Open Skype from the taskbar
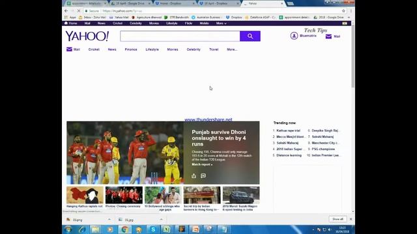This screenshot has height=234, width=417. pyautogui.click(x=153, y=229)
